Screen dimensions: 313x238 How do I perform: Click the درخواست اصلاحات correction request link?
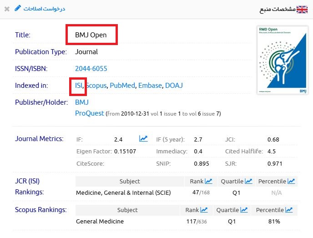(44, 9)
